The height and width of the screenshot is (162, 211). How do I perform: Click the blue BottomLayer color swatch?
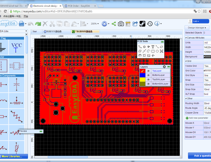point(143,75)
